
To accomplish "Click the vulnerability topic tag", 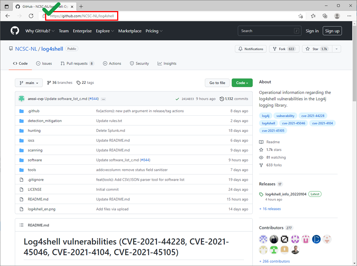I will (285, 116).
